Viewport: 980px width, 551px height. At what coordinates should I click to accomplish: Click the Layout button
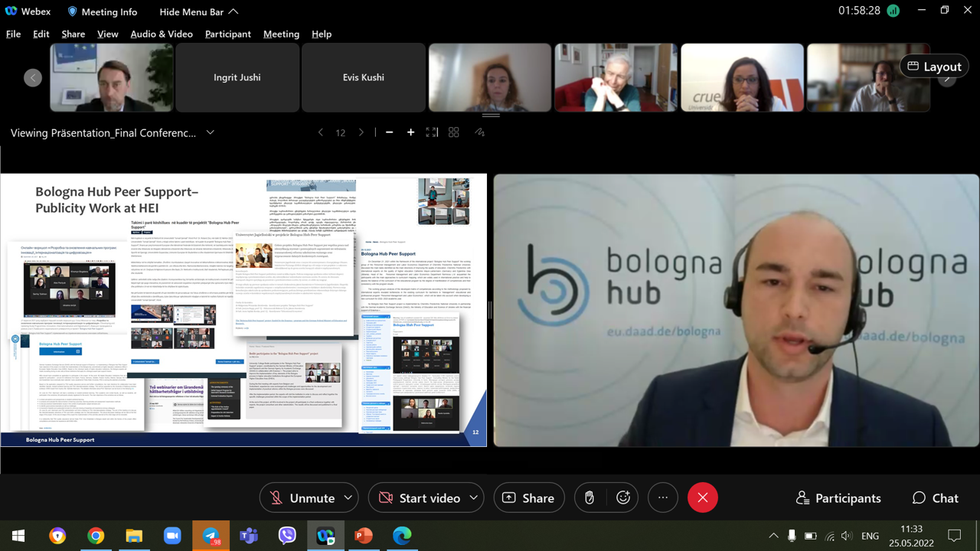click(933, 67)
